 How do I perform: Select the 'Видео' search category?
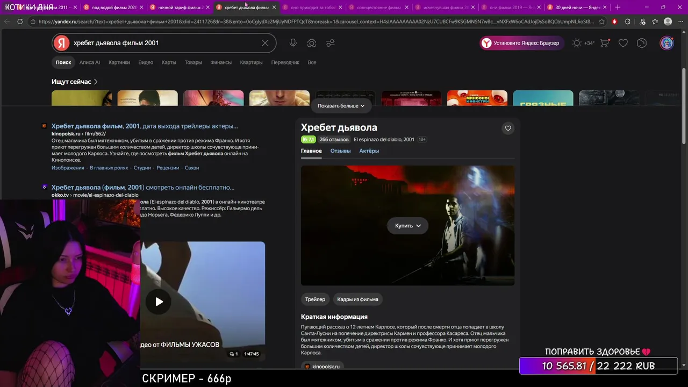tap(146, 62)
